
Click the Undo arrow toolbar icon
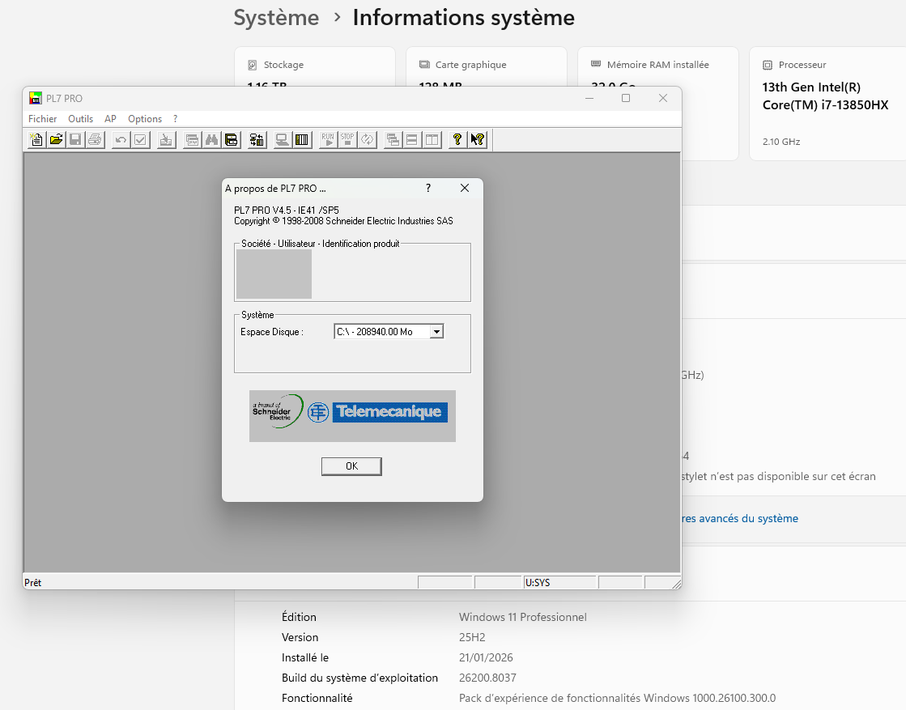[121, 139]
